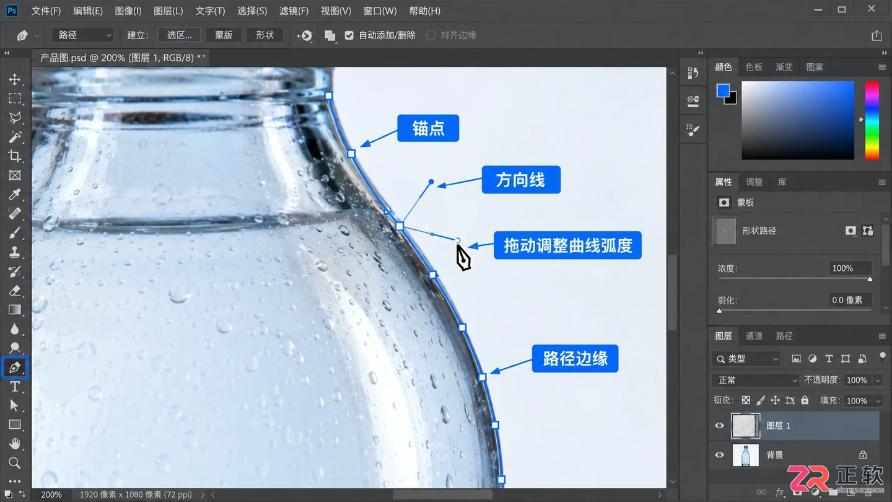This screenshot has width=892, height=502.
Task: Click the 背景 layer thumbnail
Action: [746, 455]
